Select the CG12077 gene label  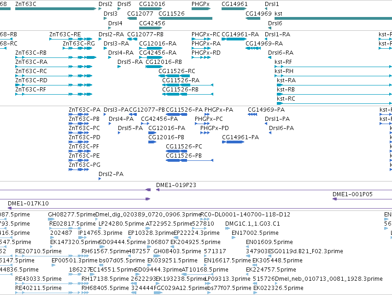pos(140,13)
